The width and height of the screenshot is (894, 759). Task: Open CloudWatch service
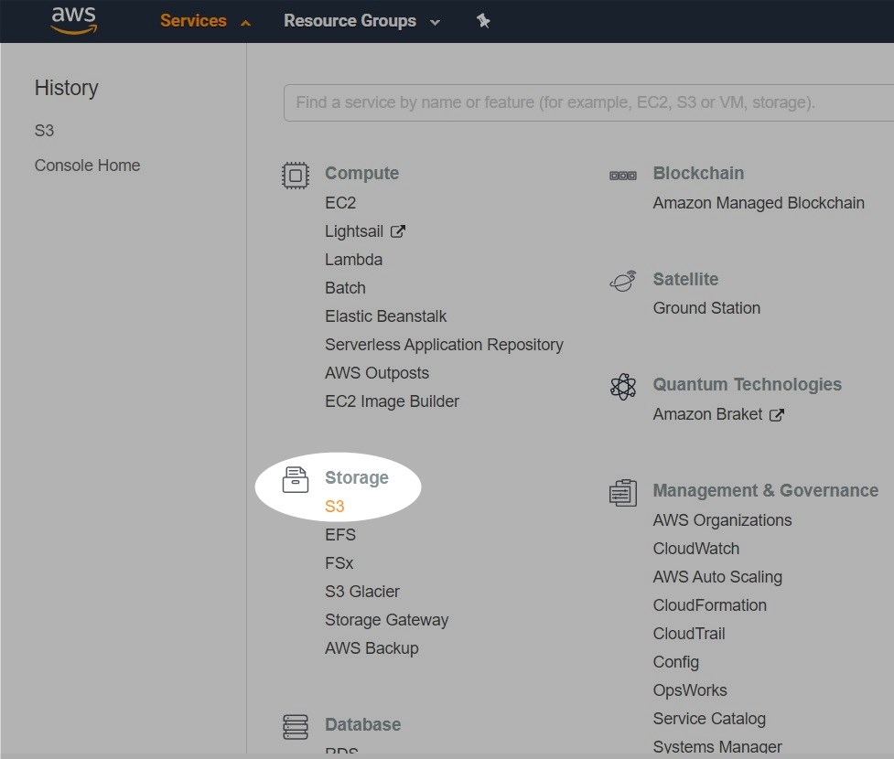pos(695,549)
